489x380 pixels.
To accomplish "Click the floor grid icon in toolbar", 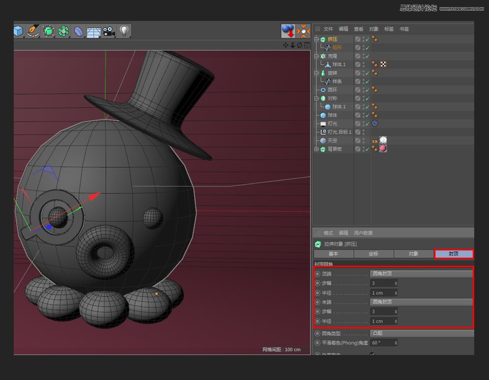I will pos(93,32).
